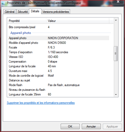The image size is (125, 132).
Task: Open the Versions précédentes tab
Action: click(55, 12)
